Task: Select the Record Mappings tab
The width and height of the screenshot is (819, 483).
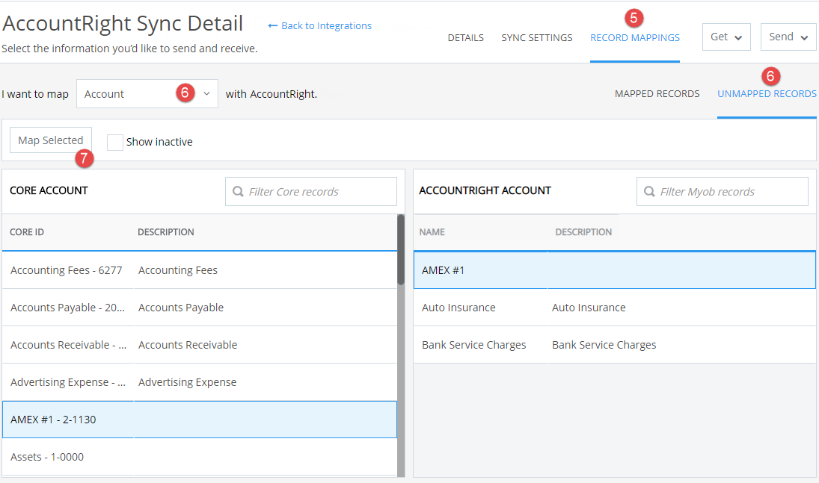Action: [634, 37]
